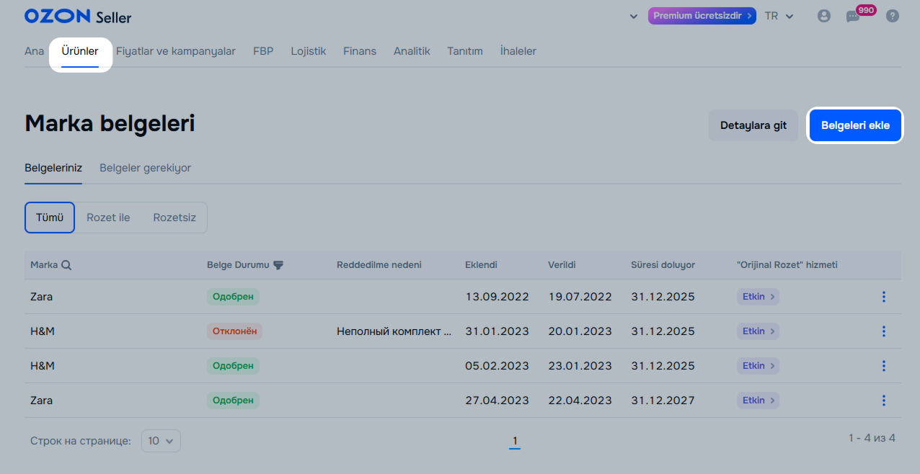Open the messages icon with 990 badge
The height and width of the screenshot is (474, 920).
[x=853, y=17]
